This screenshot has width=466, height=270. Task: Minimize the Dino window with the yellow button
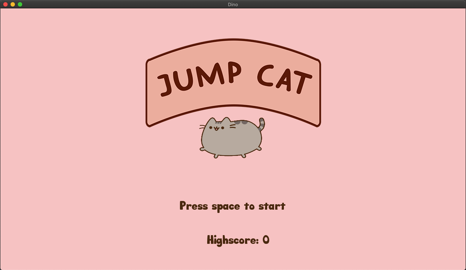[13, 4]
